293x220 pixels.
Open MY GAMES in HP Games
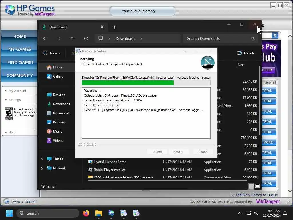[20, 49]
